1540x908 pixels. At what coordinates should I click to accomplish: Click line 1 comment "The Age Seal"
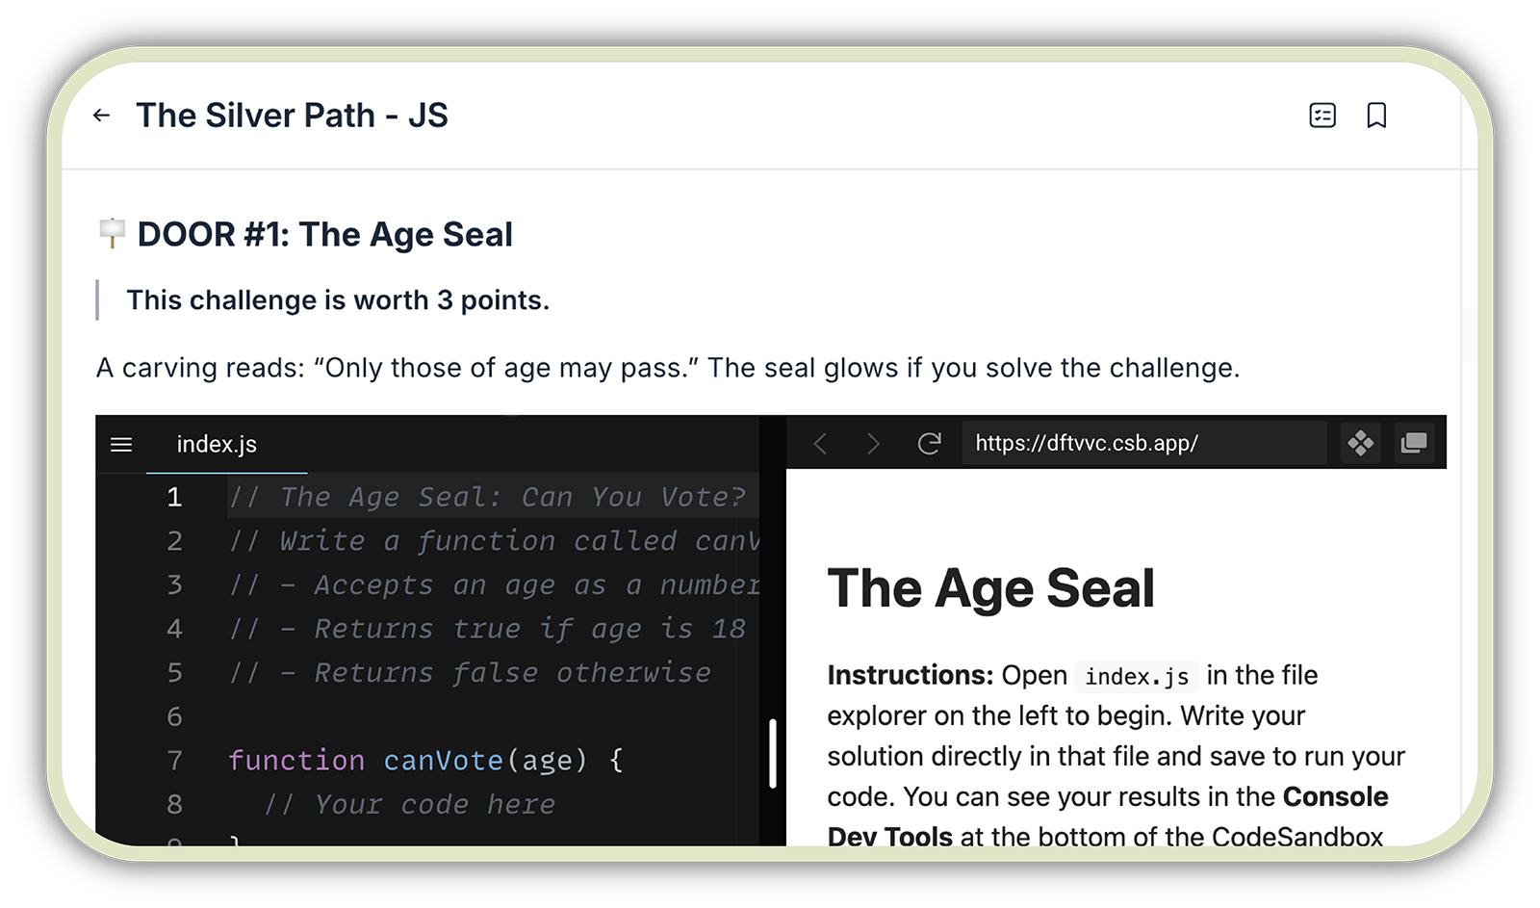pyautogui.click(x=487, y=497)
